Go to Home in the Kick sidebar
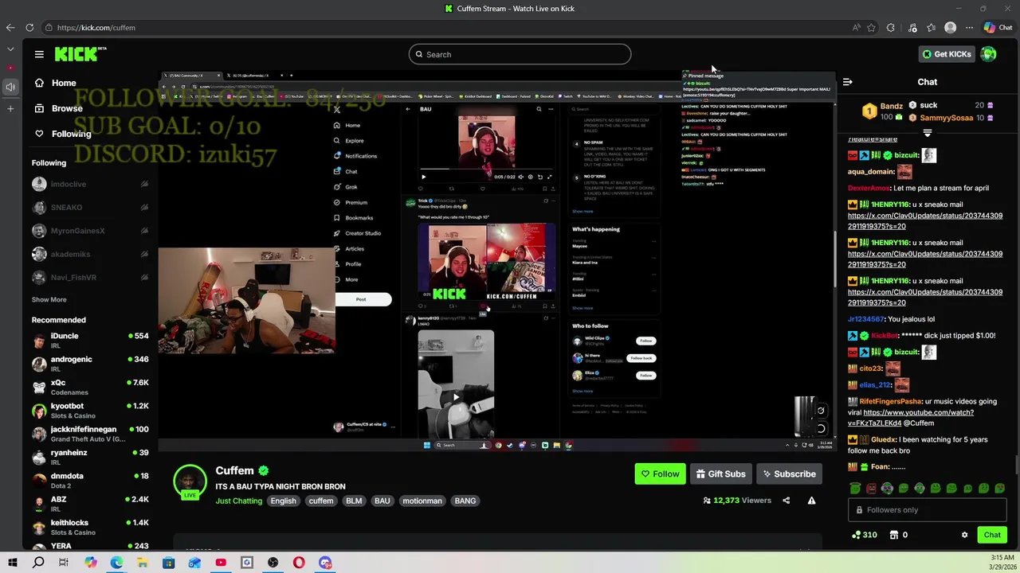The image size is (1020, 573). click(x=55, y=83)
